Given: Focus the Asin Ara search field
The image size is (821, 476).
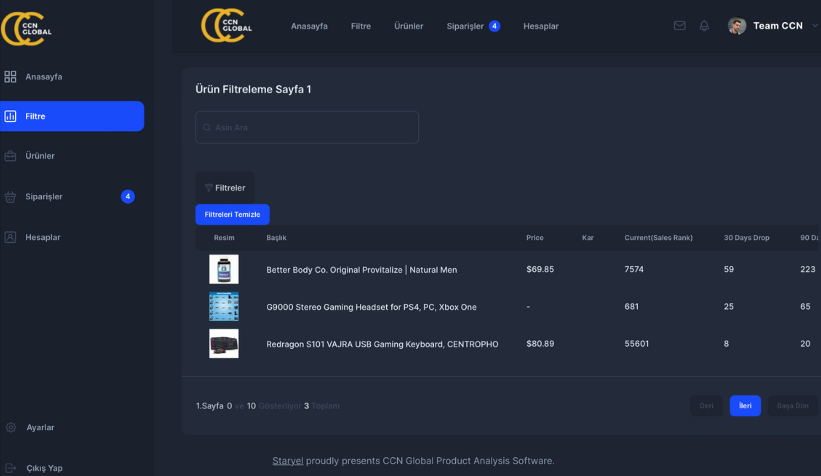Looking at the screenshot, I should [x=307, y=127].
